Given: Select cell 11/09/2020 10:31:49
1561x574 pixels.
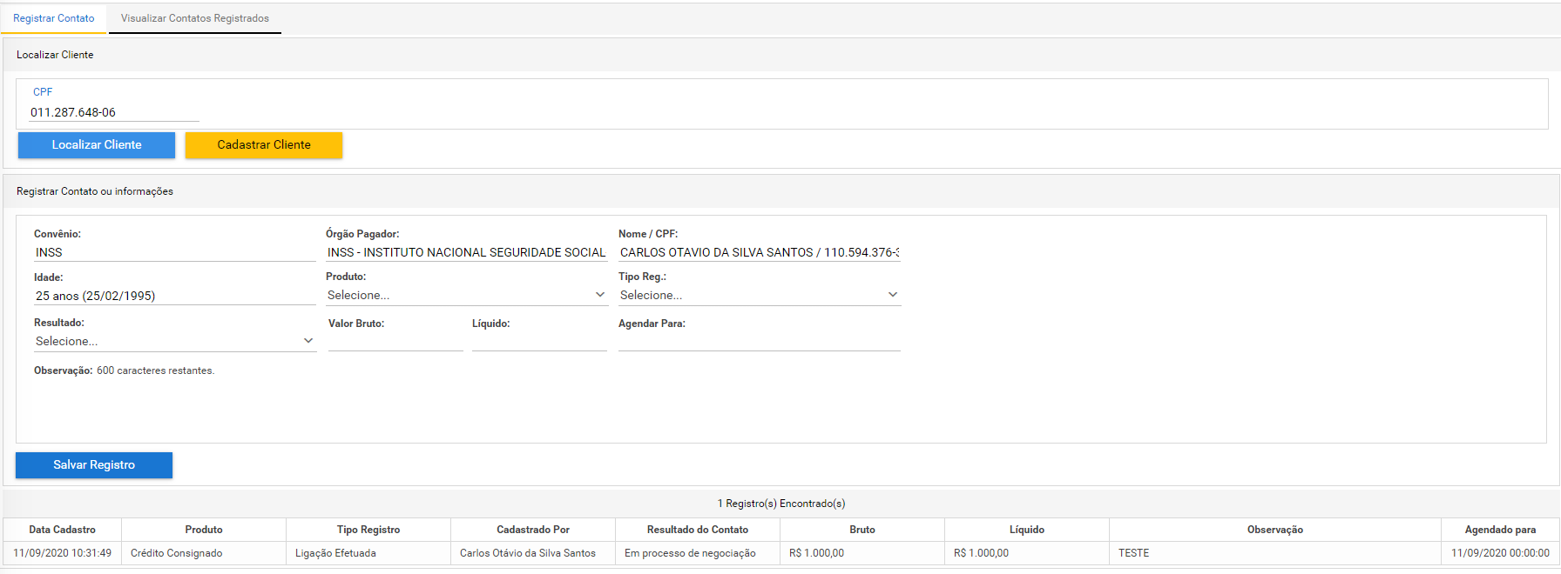Looking at the screenshot, I should [x=62, y=553].
